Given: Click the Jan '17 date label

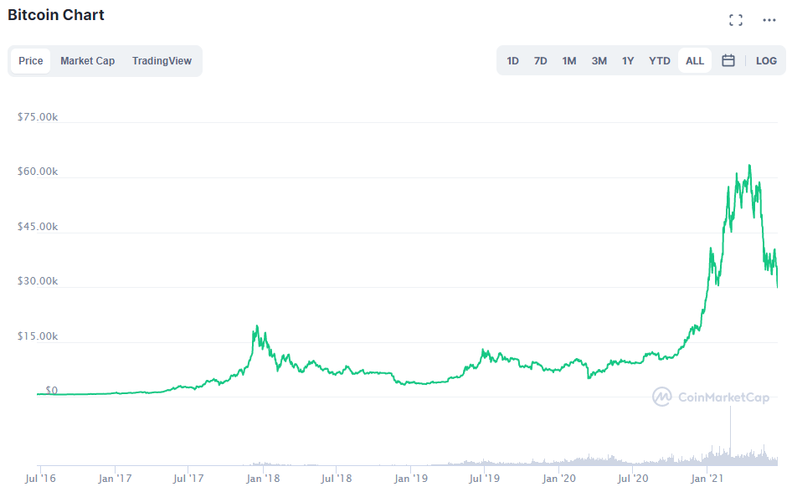Looking at the screenshot, I should tap(115, 479).
